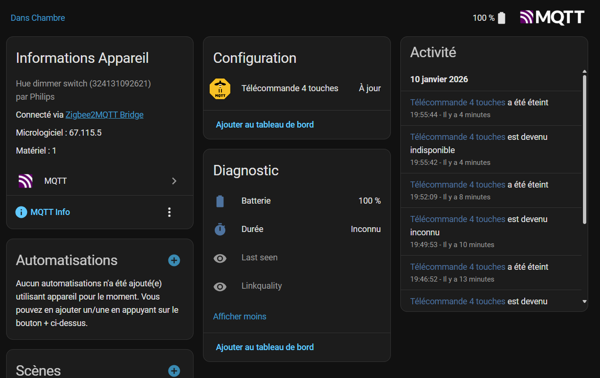Open the Télécommande 4 touches configuration entity

[x=290, y=88]
